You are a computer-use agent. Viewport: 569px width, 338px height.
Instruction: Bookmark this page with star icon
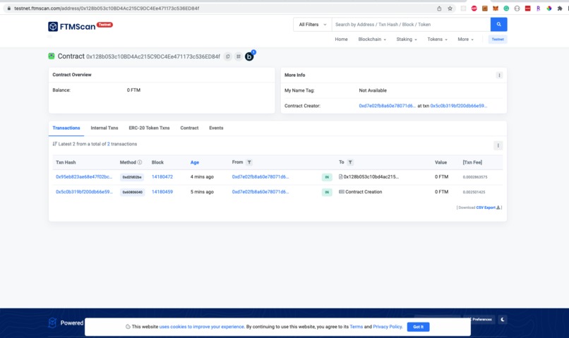tap(450, 8)
